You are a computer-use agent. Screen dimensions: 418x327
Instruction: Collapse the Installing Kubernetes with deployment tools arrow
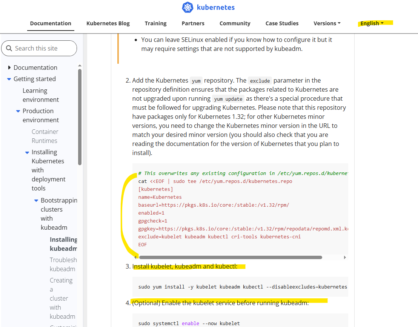coord(27,152)
